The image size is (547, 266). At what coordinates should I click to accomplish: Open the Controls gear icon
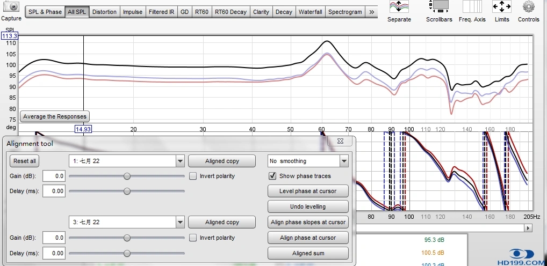pyautogui.click(x=529, y=8)
